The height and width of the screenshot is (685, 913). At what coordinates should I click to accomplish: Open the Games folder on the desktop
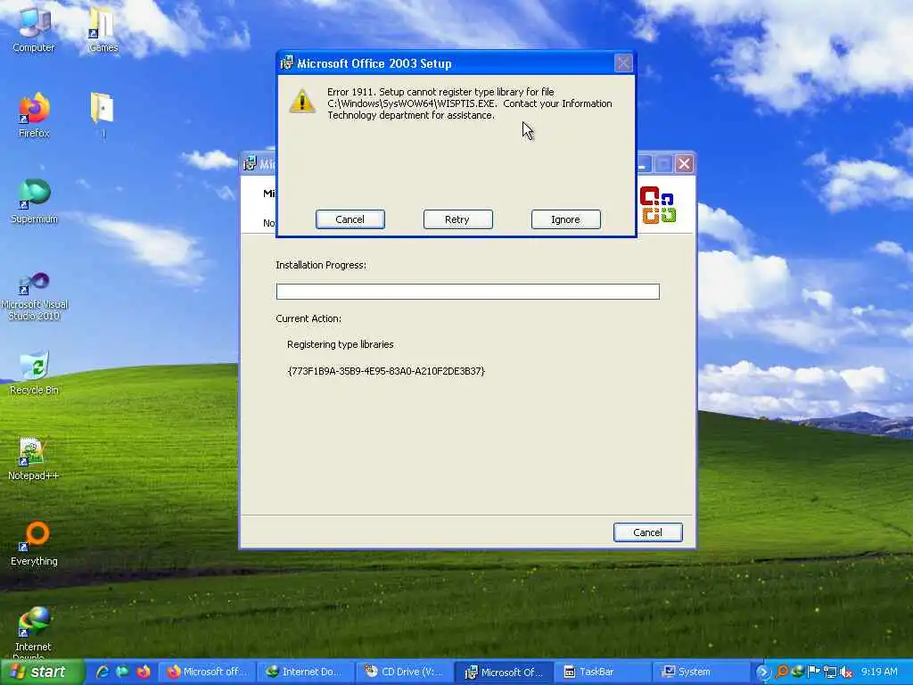pyautogui.click(x=103, y=31)
